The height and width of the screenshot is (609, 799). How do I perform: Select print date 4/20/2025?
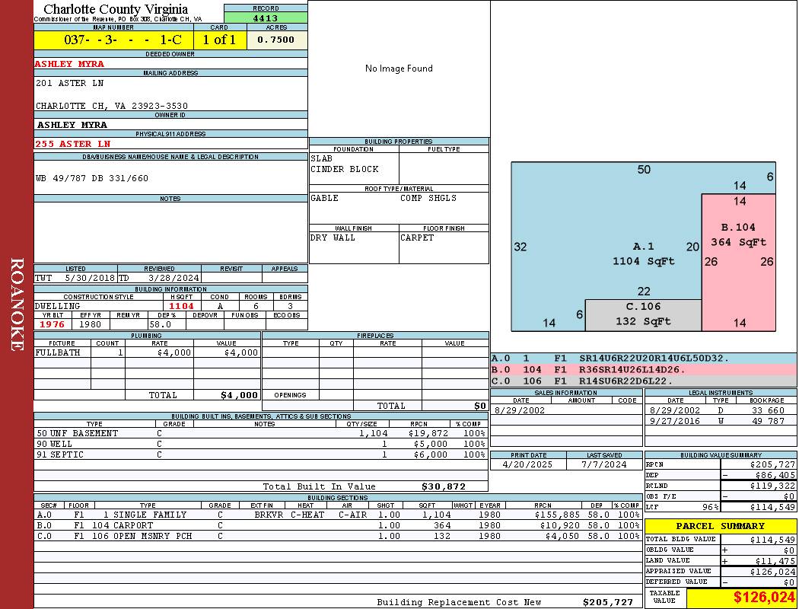tap(527, 465)
